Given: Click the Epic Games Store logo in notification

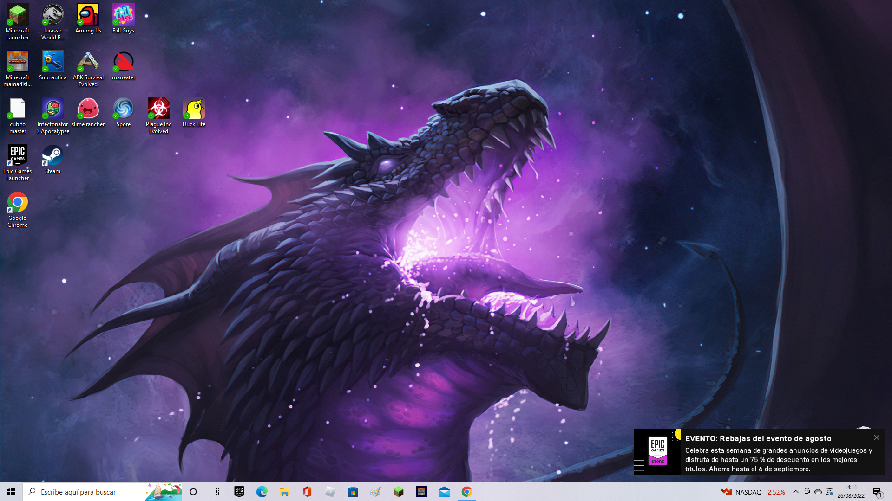Looking at the screenshot, I should coord(657,451).
